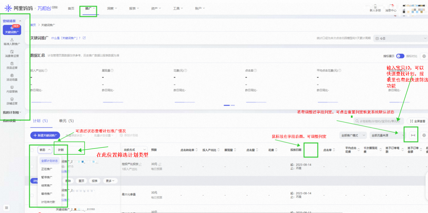Check the first plan row checkbox

32,167
